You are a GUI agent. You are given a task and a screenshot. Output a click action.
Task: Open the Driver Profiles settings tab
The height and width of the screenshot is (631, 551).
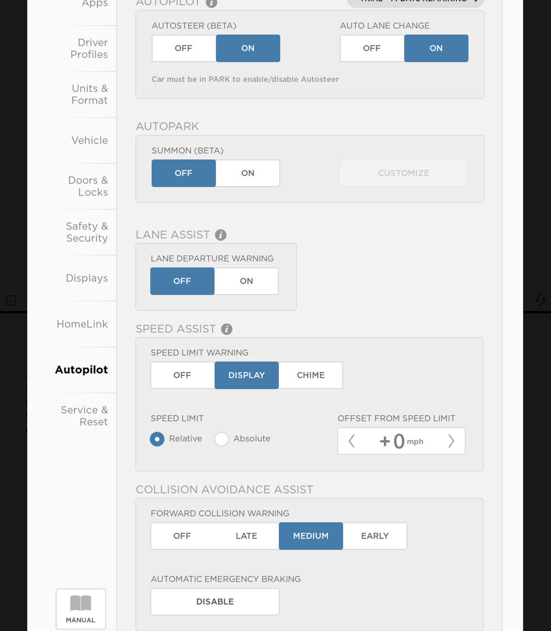pos(89,49)
